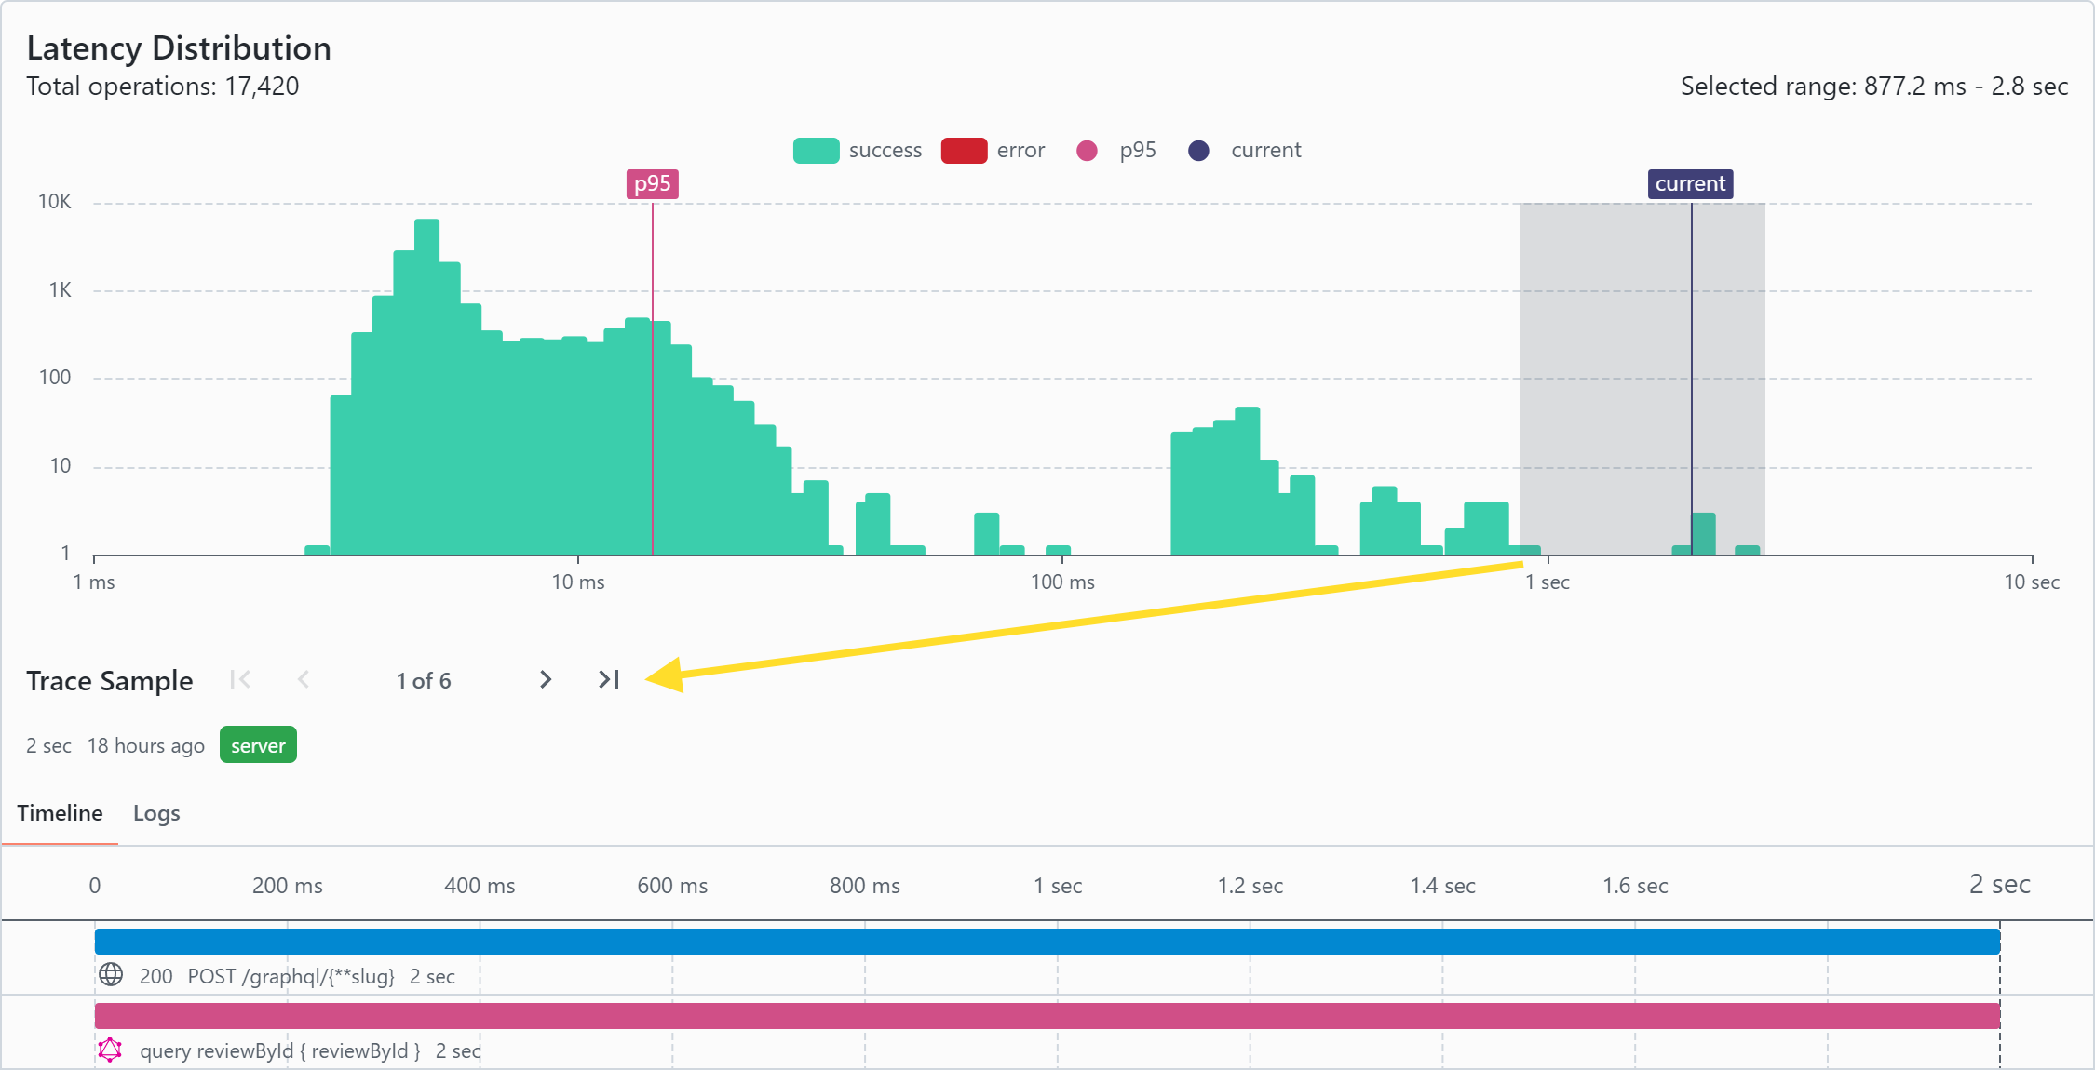Switch to the Logs tab
The image size is (2095, 1070).
coord(156,813)
